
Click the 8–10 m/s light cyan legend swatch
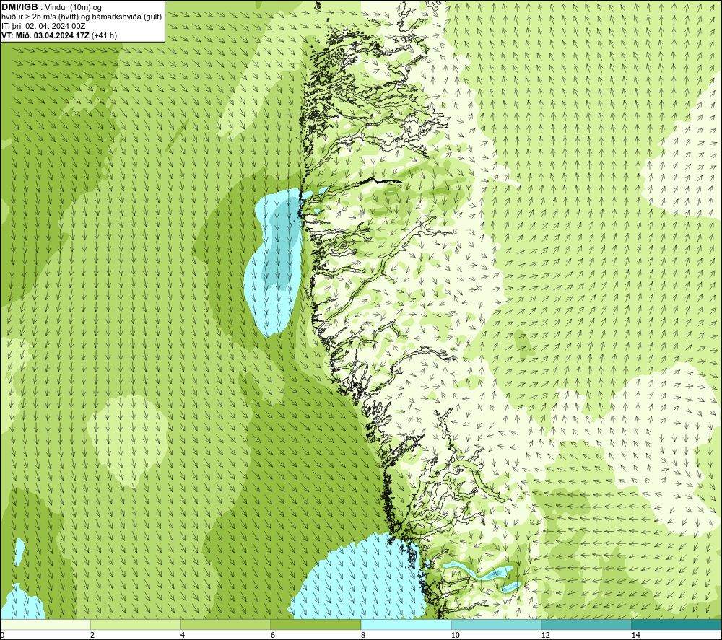406,624
